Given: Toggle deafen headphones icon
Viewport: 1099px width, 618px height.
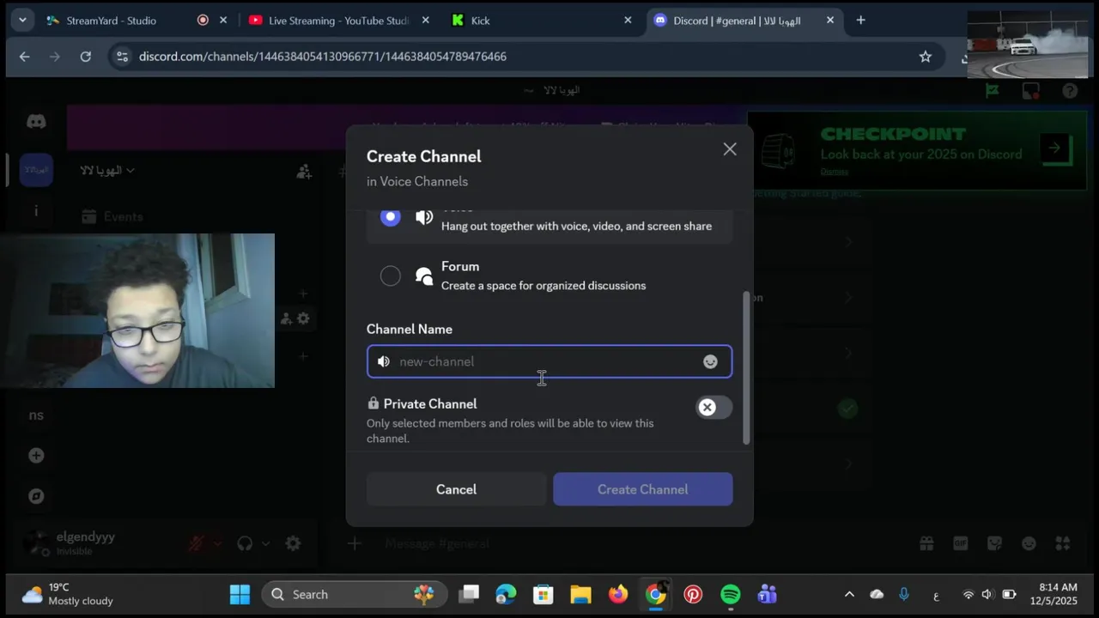Looking at the screenshot, I should pyautogui.click(x=245, y=543).
